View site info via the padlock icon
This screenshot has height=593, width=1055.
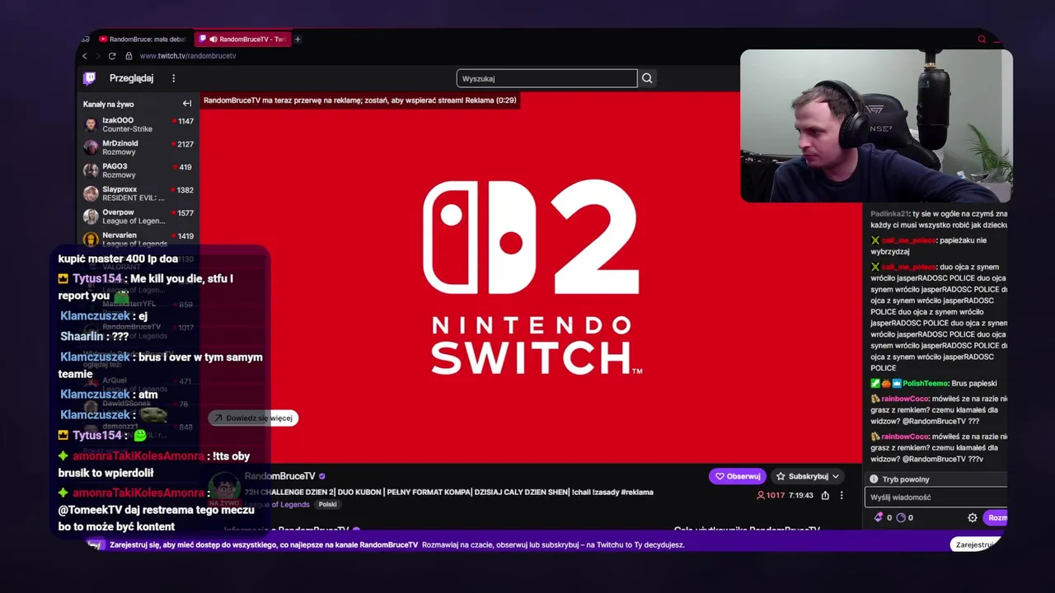pos(129,56)
